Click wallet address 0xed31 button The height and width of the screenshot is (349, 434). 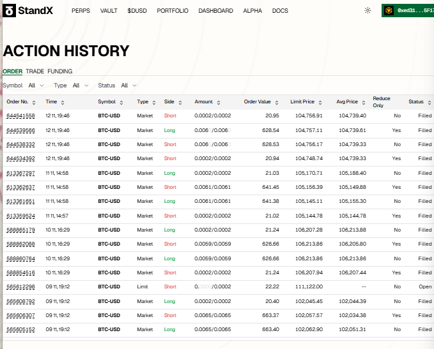tap(408, 10)
